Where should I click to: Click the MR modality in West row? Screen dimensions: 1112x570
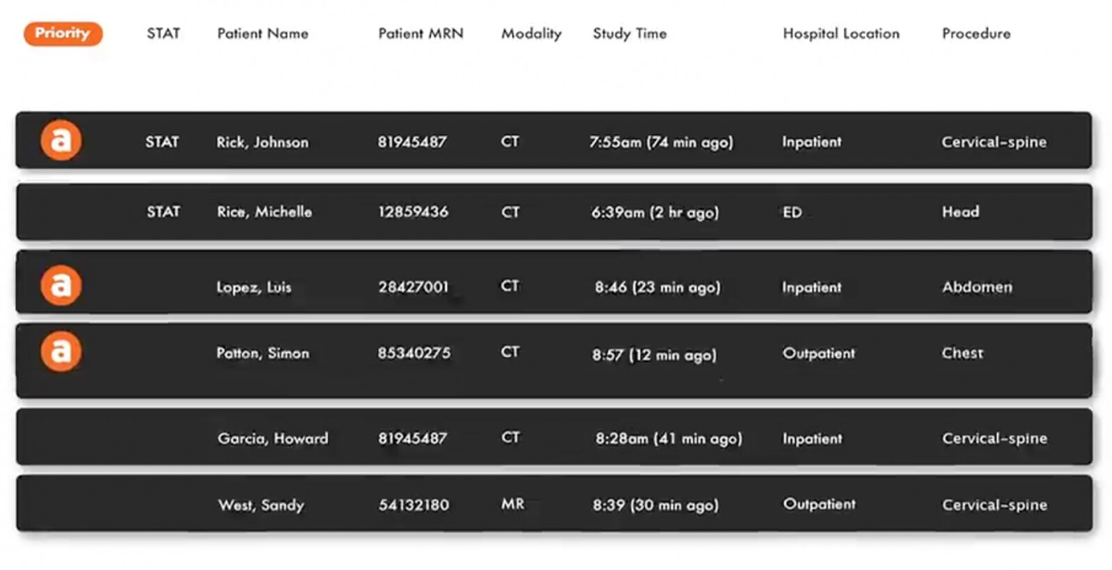(512, 504)
